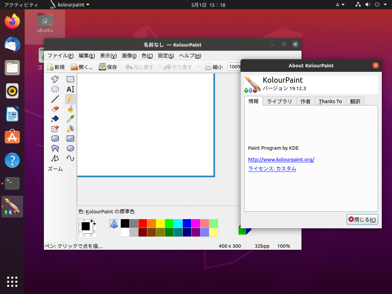Viewport: 392px width, 294px height.
Task: Select the Color Picker eyedropper tool
Action: tap(70, 119)
